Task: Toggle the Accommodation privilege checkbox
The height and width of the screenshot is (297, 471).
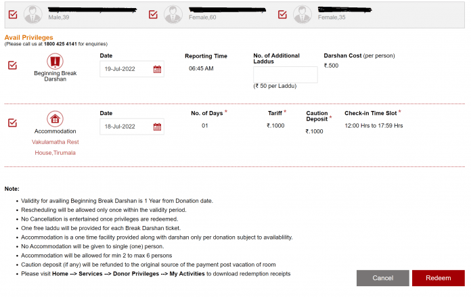Action: pyautogui.click(x=13, y=122)
